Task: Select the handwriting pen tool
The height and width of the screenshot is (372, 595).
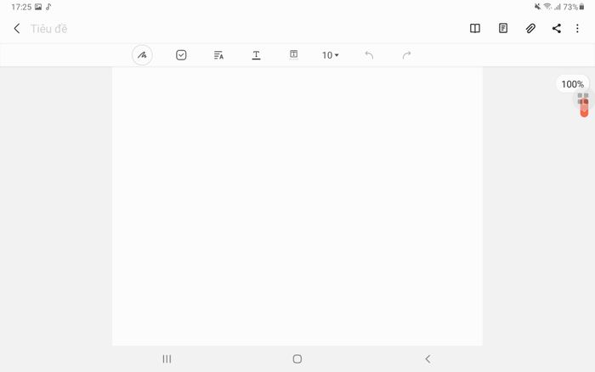Action: (142, 55)
